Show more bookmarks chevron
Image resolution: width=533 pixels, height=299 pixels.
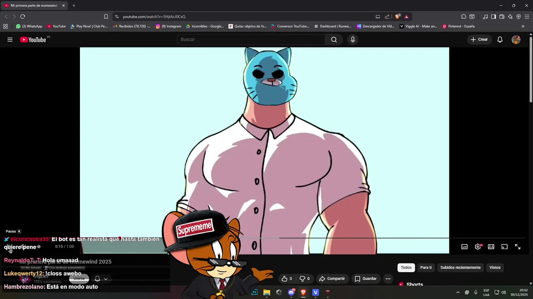(x=523, y=26)
